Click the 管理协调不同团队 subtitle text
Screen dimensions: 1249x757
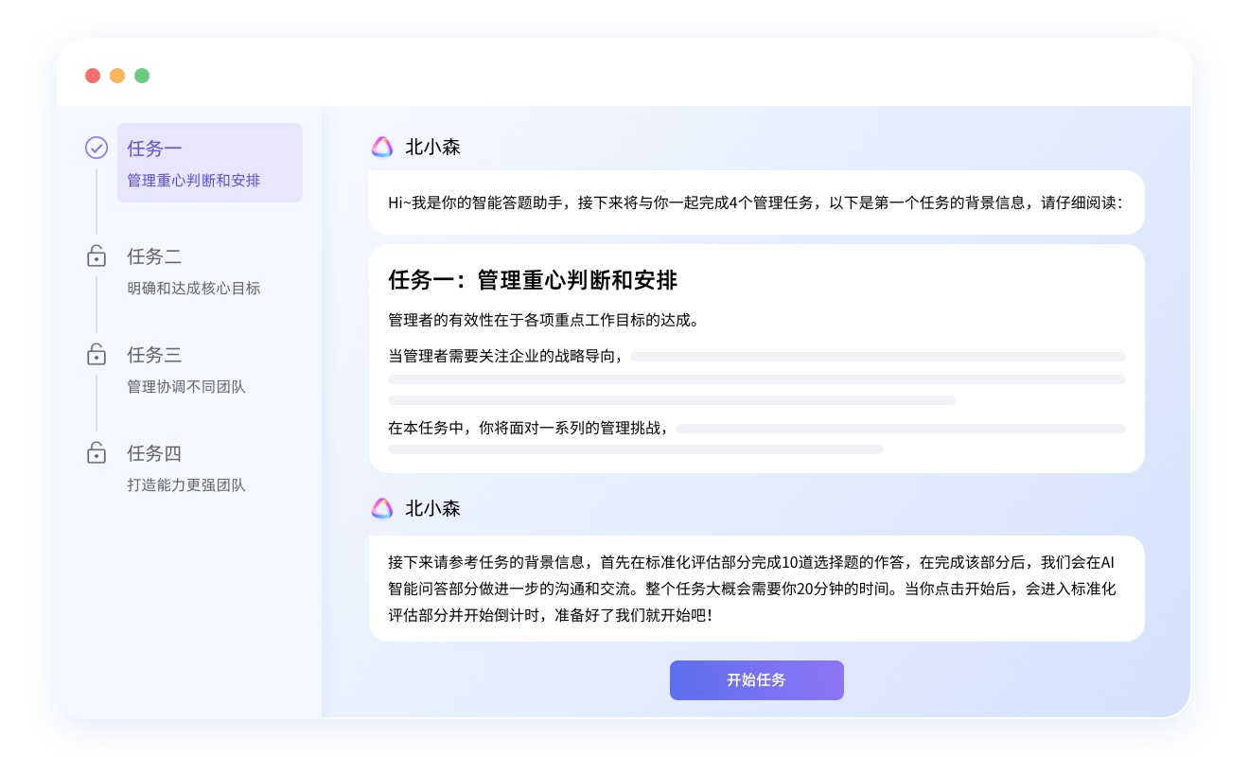click(185, 387)
